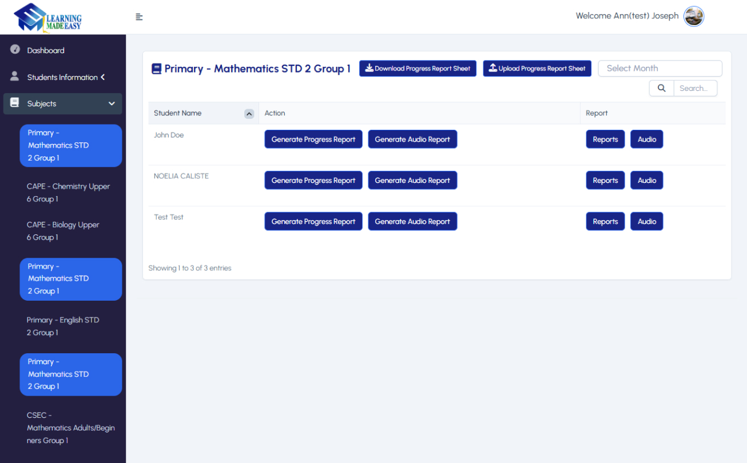Open Primary - English STD 2 Group 1
This screenshot has width=747, height=463.
(63, 326)
